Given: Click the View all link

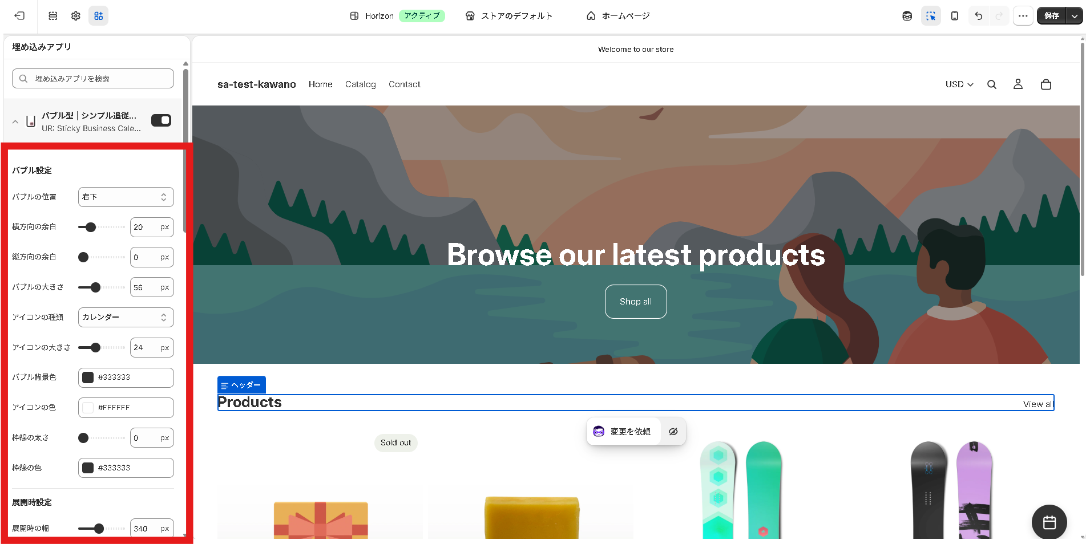Looking at the screenshot, I should (1037, 404).
